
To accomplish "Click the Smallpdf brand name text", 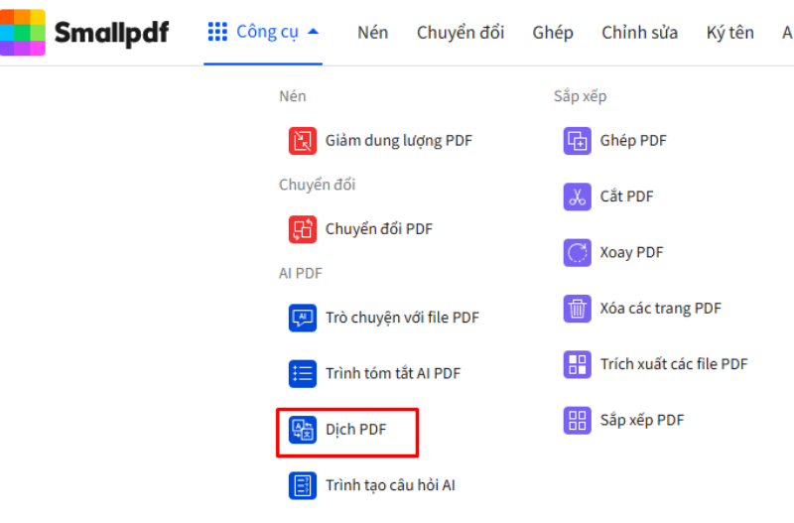I will (111, 33).
